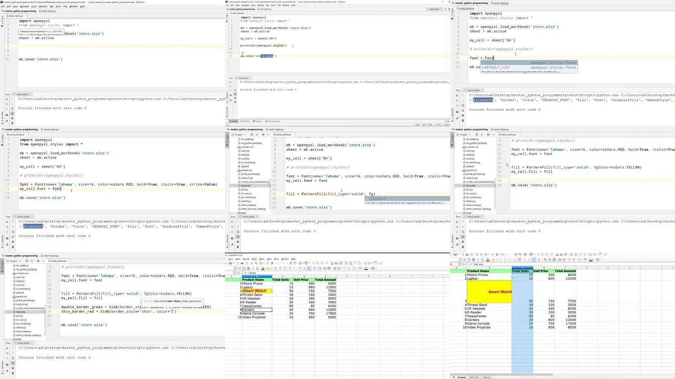Screen dimensions: 675x379
Task: Click 'more...' link in the unused import tooltip
Action: pyautogui.click(x=49, y=31)
